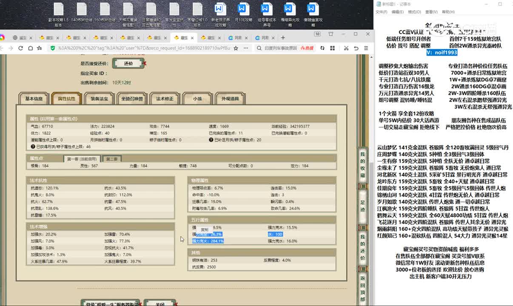Switch to the 装备法宝 tab
513x306 pixels.
tap(99, 99)
